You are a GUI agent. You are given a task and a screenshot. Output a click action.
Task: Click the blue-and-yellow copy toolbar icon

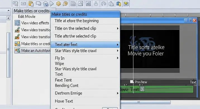pyautogui.click(x=118, y=4)
